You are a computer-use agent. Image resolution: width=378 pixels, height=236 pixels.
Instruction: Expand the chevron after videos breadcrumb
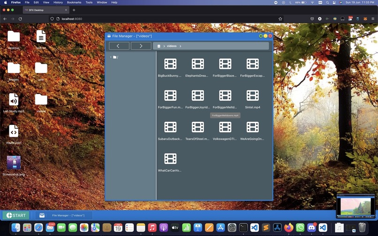[180, 46]
